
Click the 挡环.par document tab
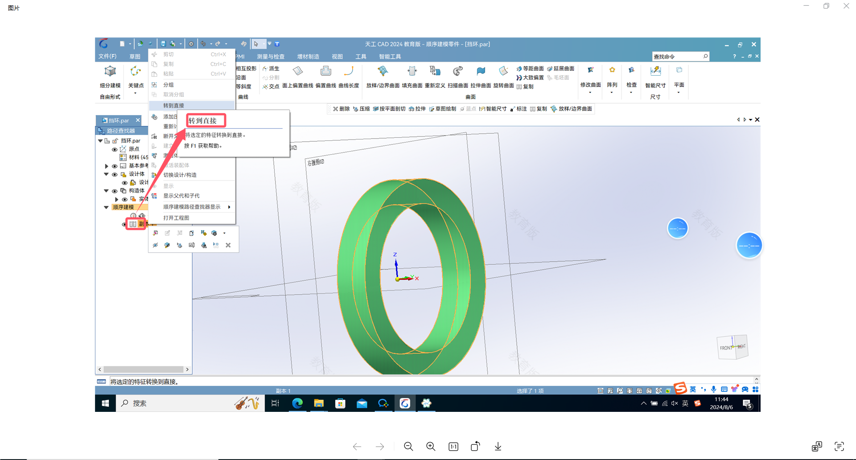(x=119, y=120)
